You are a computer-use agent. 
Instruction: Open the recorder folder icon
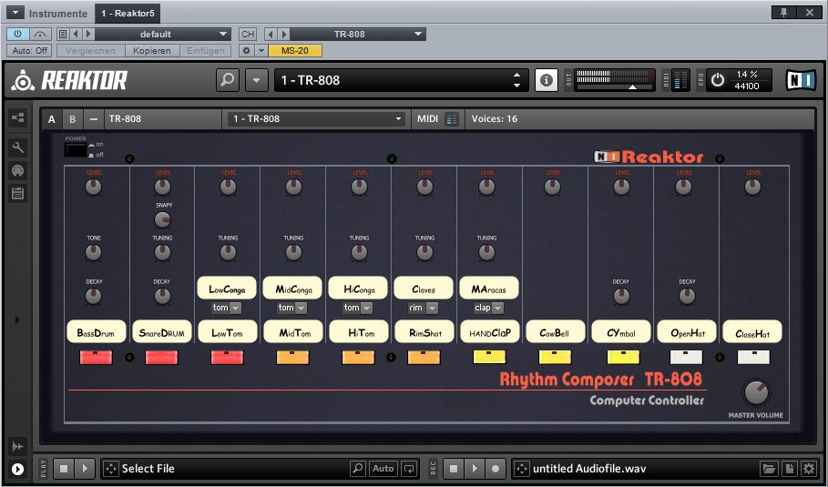tap(769, 469)
